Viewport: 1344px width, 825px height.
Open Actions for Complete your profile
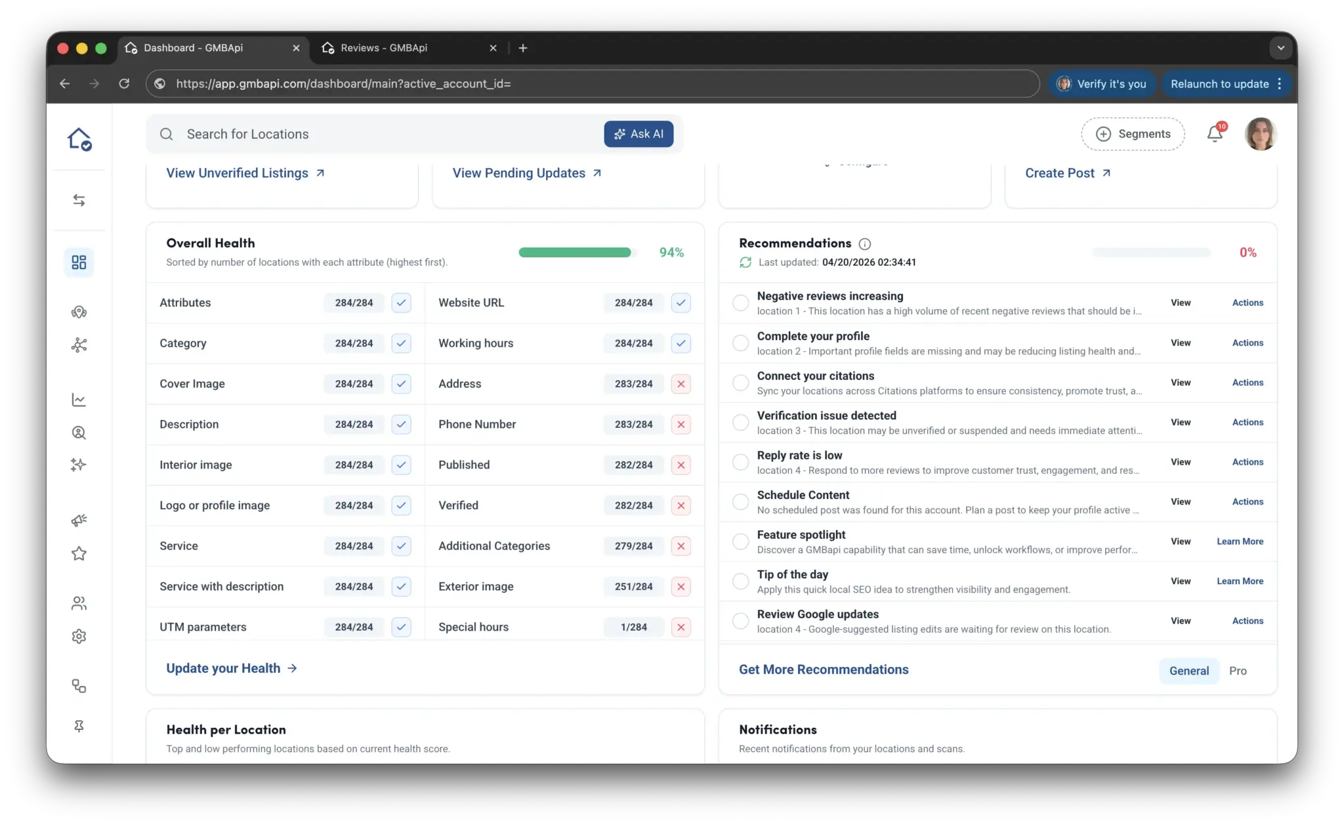coord(1247,343)
